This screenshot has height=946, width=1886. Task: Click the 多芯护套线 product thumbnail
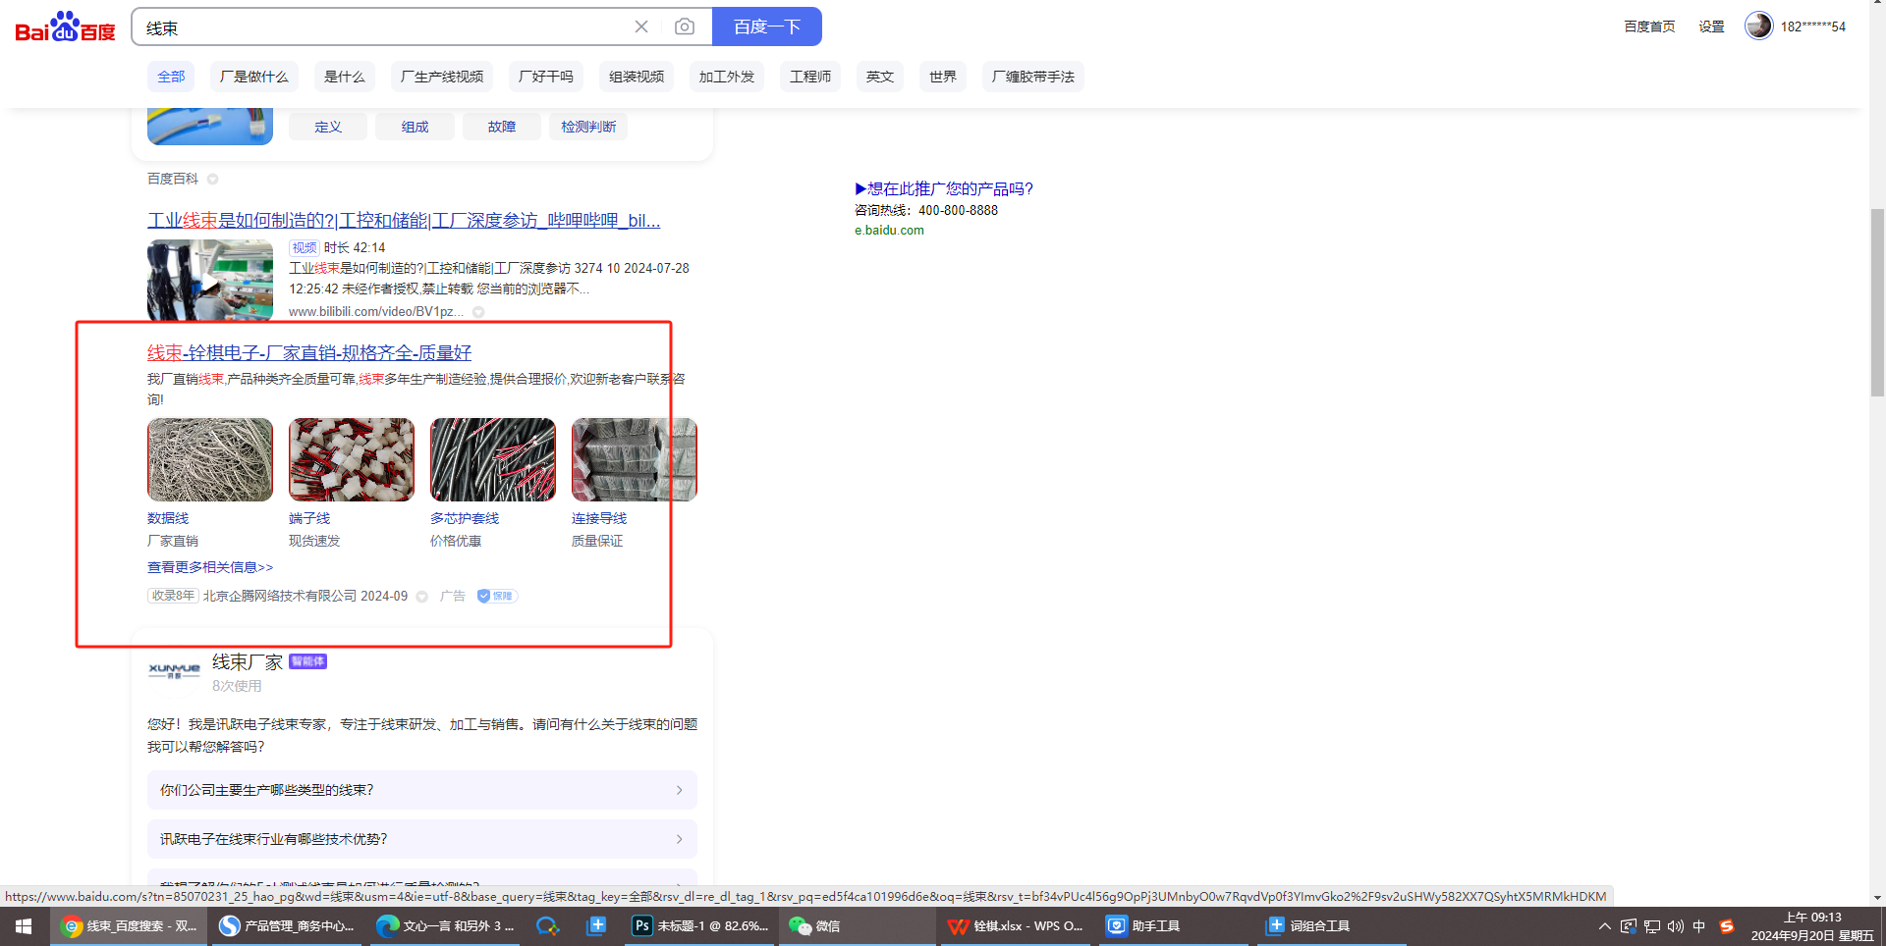pyautogui.click(x=493, y=459)
